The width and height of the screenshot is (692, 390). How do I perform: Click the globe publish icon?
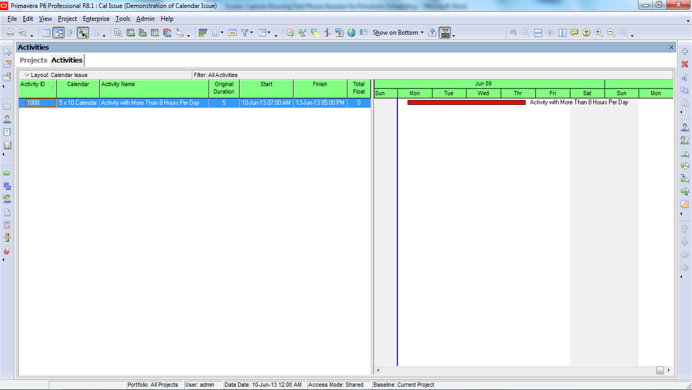coord(352,33)
